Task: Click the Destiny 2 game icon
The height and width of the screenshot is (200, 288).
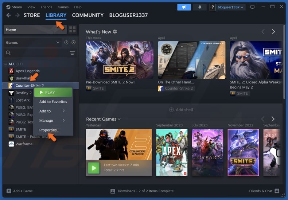Action: point(11,93)
